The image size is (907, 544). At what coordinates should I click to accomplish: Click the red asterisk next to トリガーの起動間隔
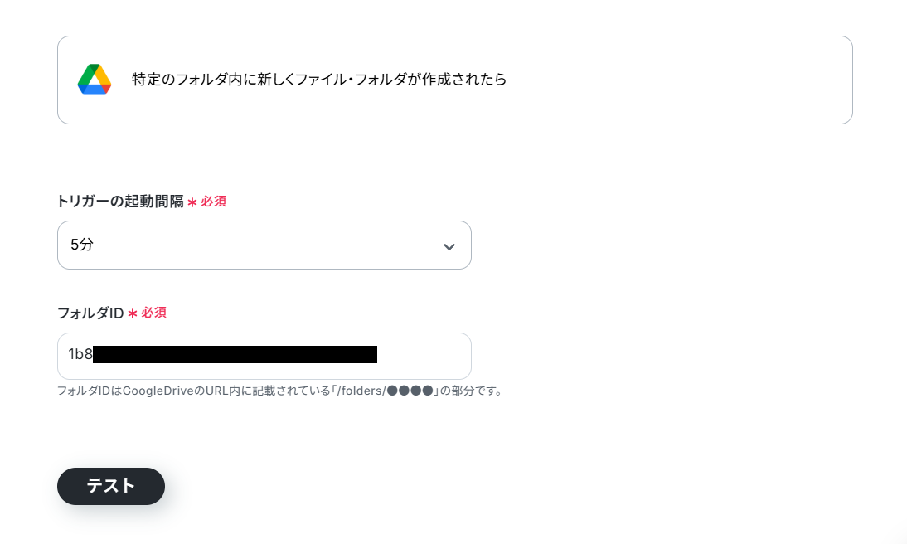tap(192, 202)
